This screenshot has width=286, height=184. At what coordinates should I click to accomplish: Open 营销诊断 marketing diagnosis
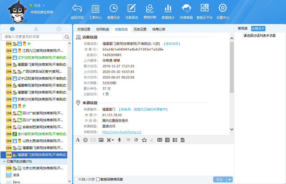pos(150,11)
